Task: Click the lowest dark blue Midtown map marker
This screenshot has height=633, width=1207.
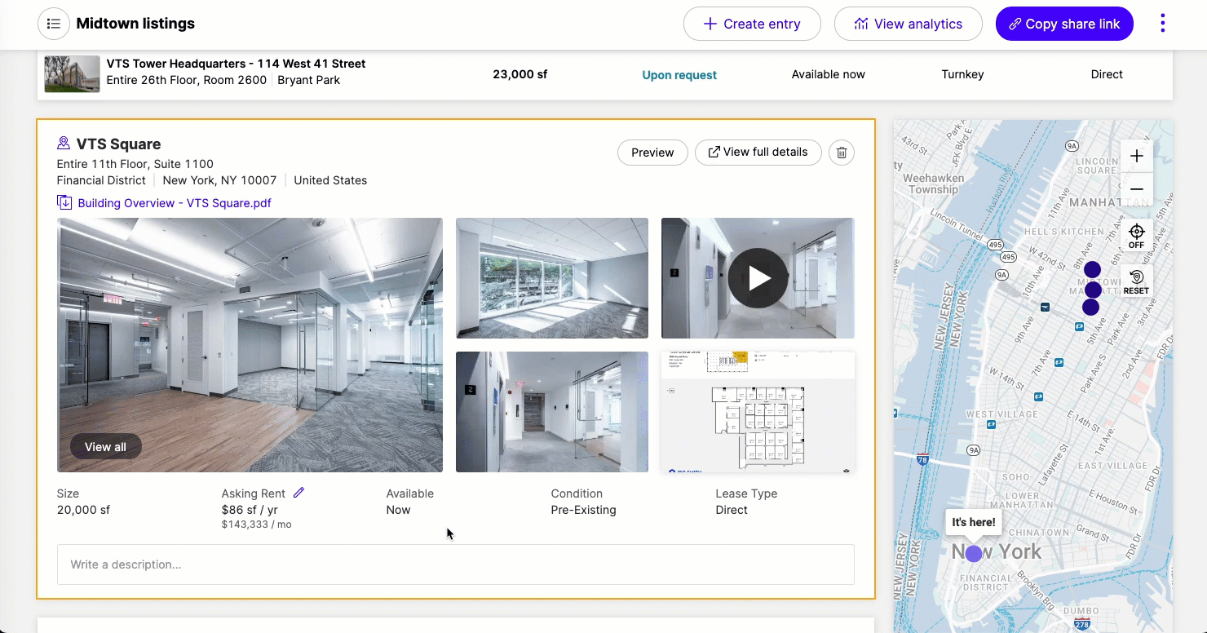Action: [x=1090, y=308]
